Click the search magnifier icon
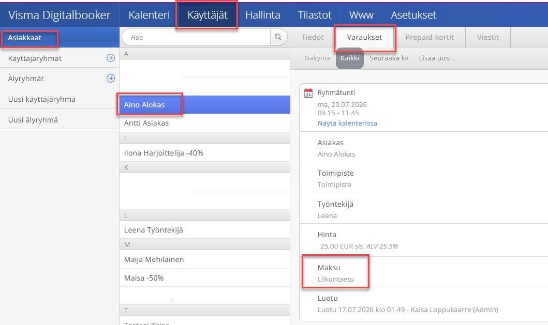This screenshot has height=325, width=548. [278, 37]
